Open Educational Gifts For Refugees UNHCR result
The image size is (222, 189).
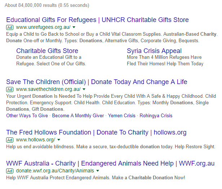coord(97,20)
